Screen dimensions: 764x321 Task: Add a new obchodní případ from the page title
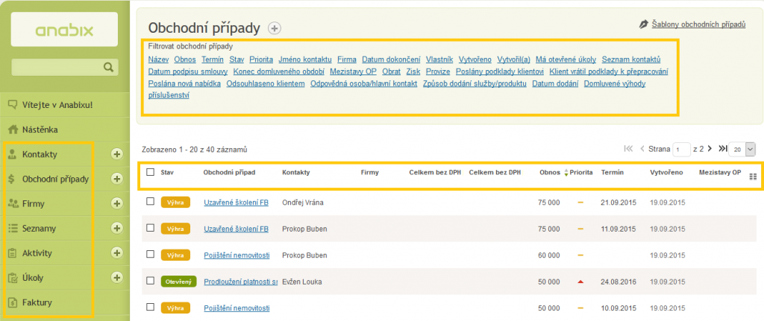click(275, 28)
